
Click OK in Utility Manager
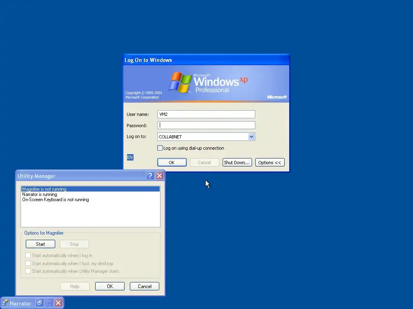point(110,286)
